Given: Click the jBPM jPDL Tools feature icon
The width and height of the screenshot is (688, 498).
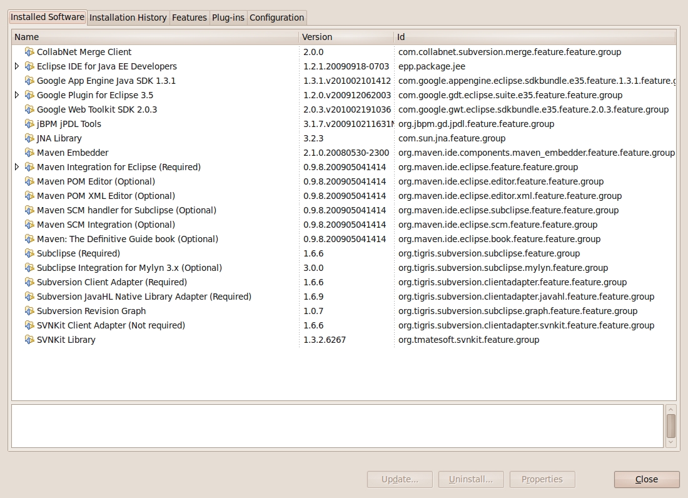Looking at the screenshot, I should 29,124.
